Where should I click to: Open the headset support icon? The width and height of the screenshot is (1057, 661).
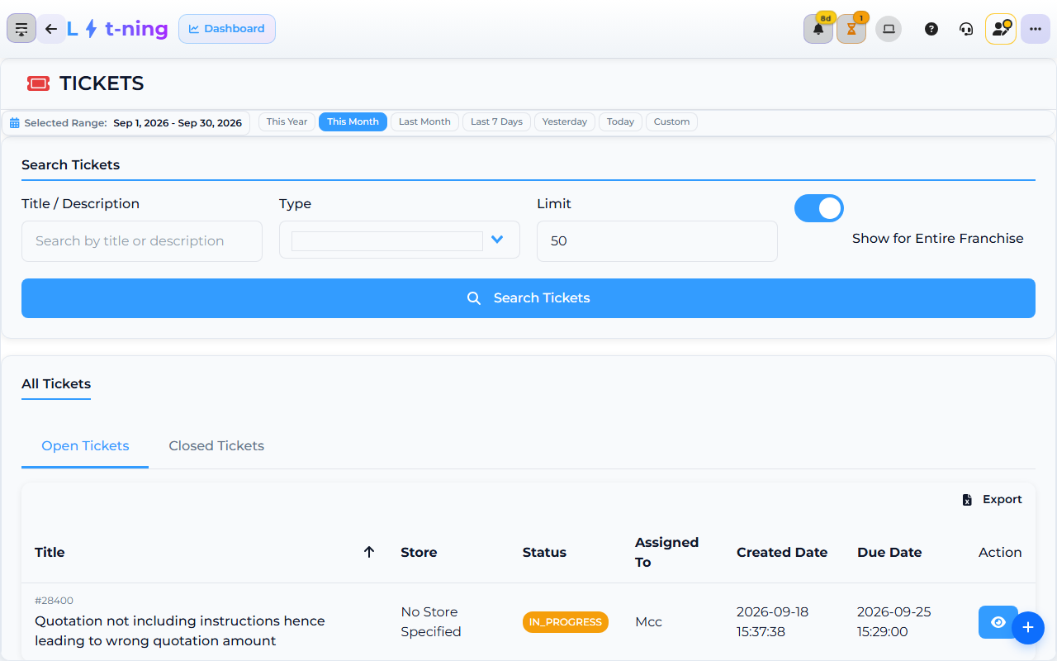click(966, 29)
